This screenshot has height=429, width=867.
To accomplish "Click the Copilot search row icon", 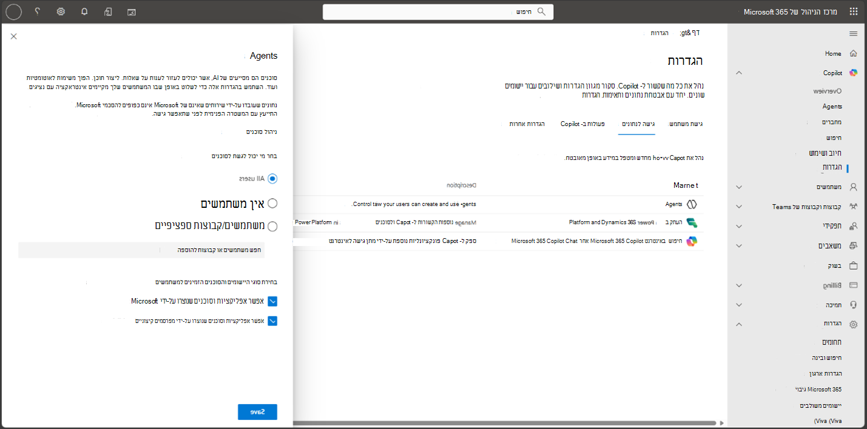I will (692, 241).
